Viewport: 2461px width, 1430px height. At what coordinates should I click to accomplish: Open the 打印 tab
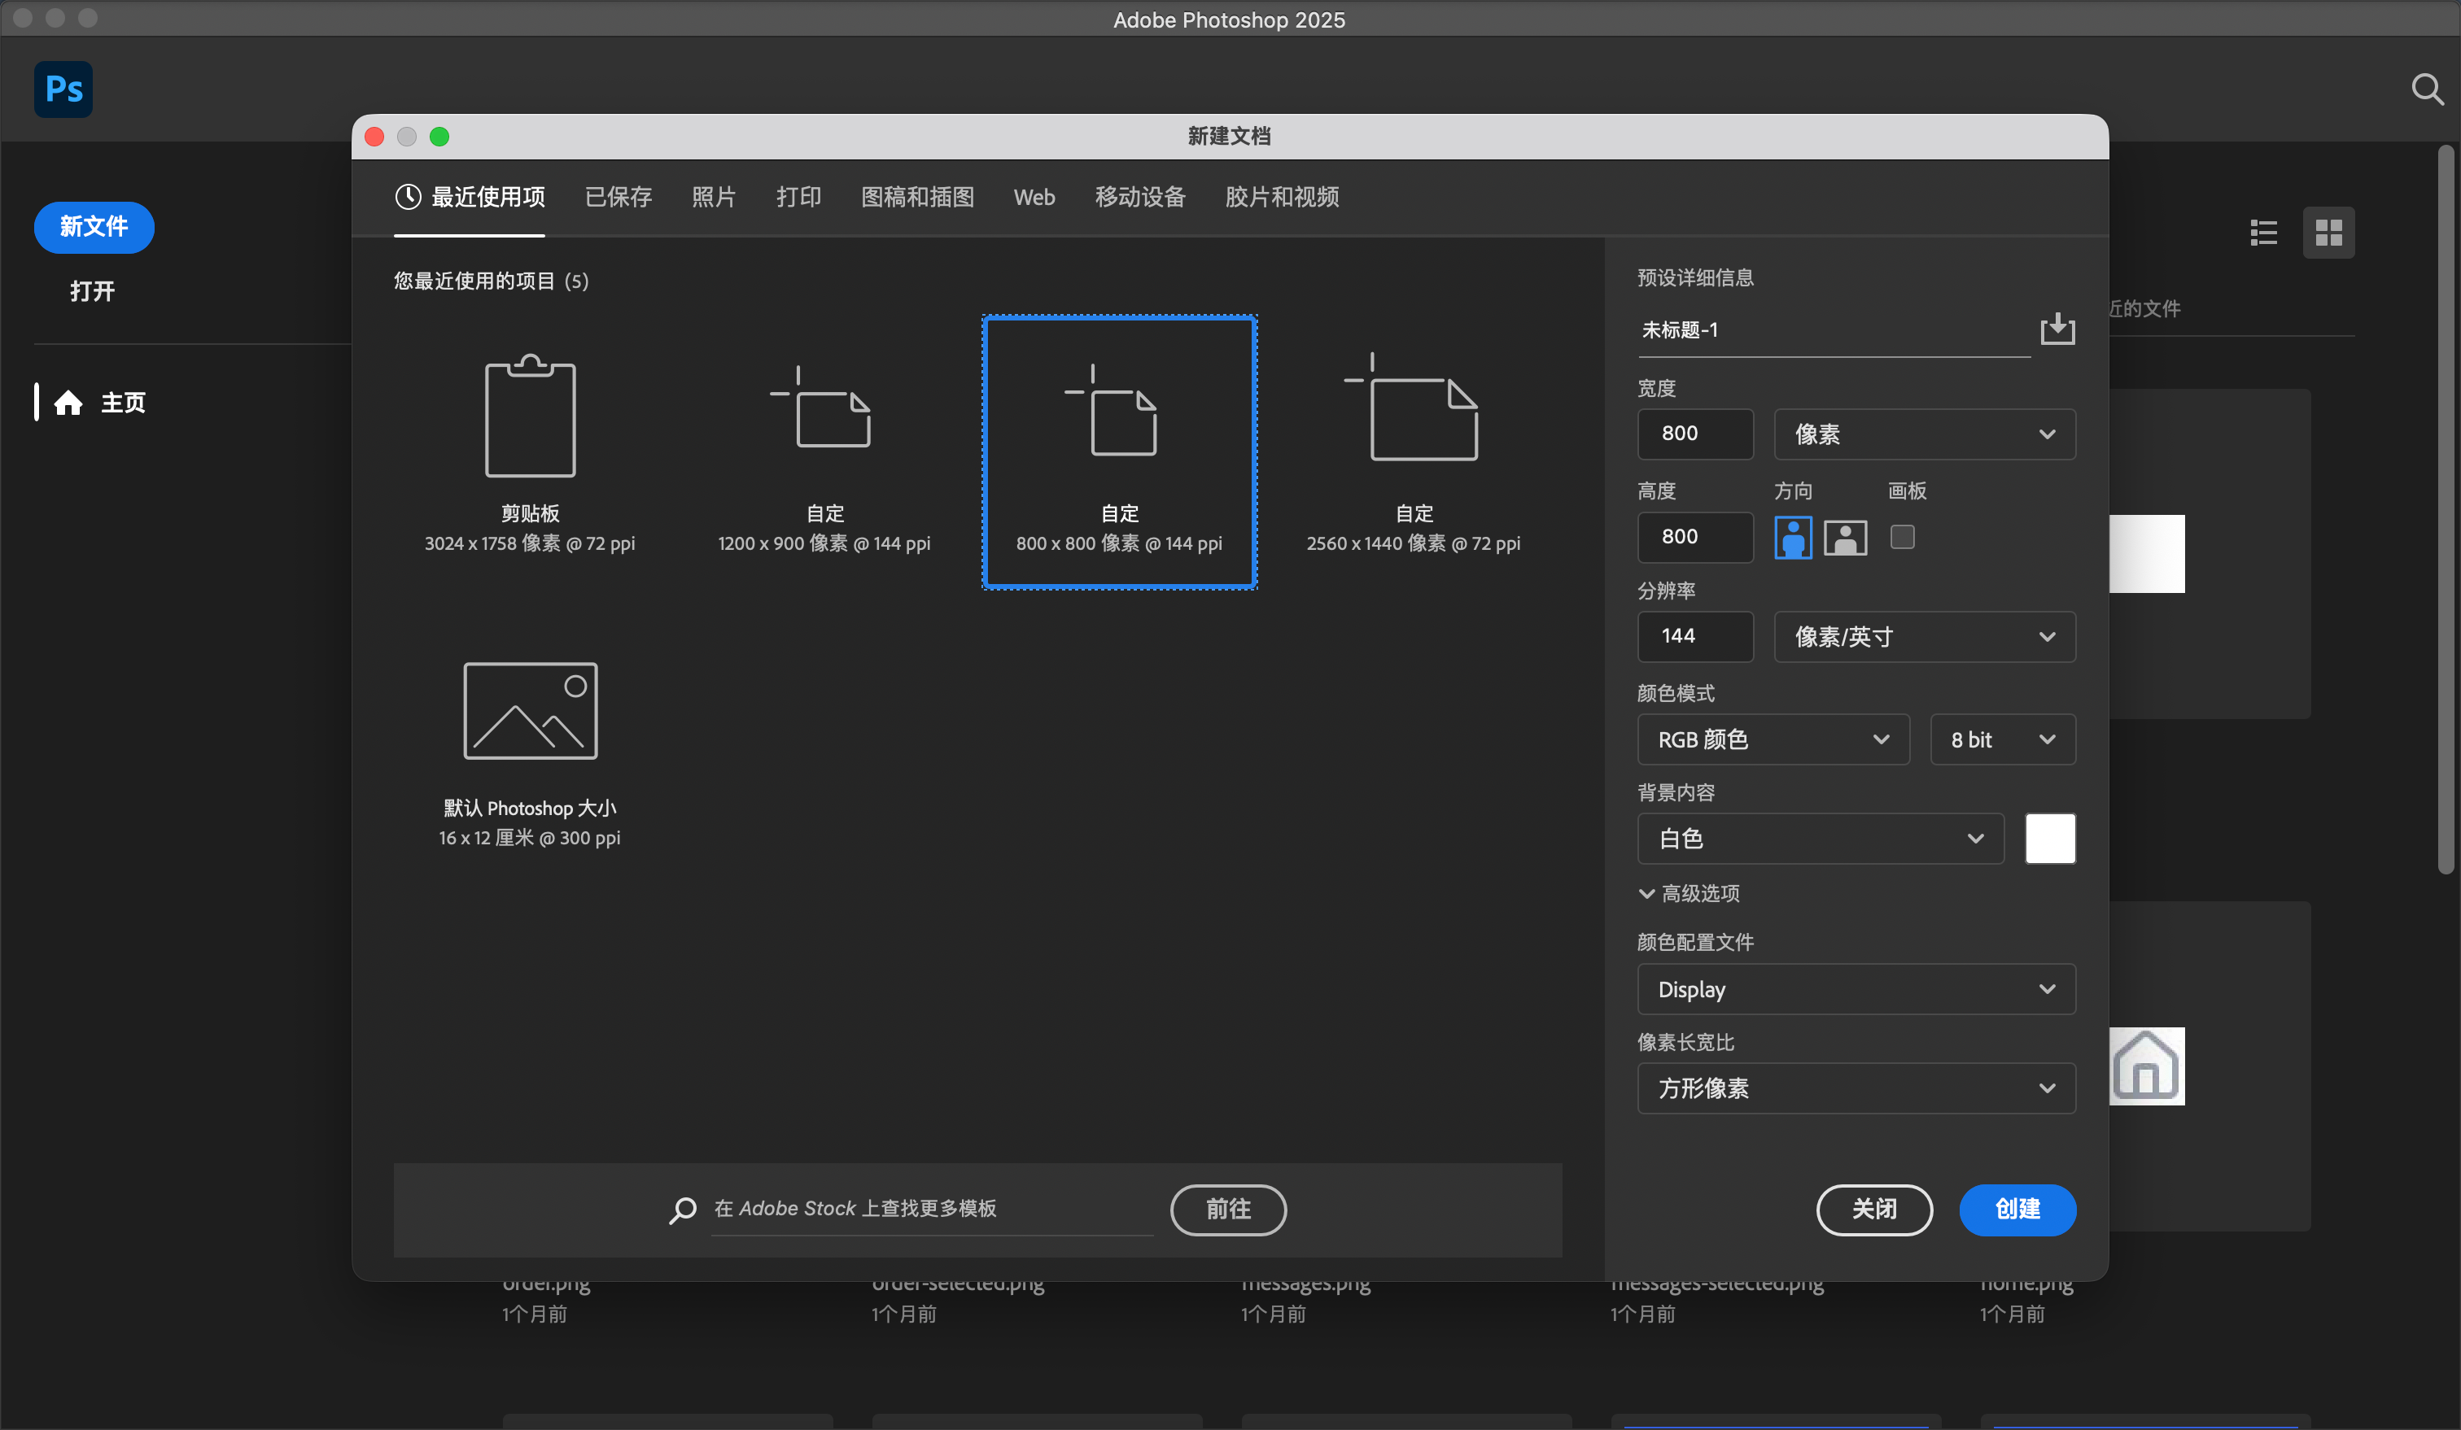[798, 197]
